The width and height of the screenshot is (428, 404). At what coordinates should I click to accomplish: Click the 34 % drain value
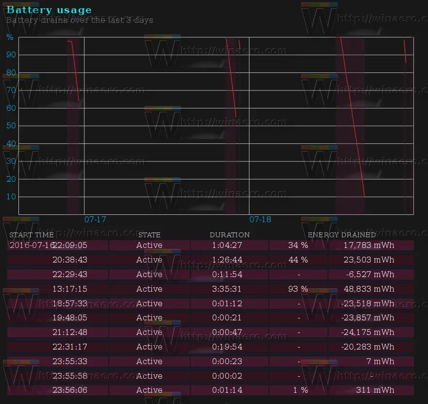[298, 245]
